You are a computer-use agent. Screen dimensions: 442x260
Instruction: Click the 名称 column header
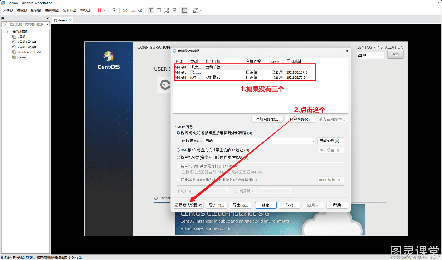(181, 61)
